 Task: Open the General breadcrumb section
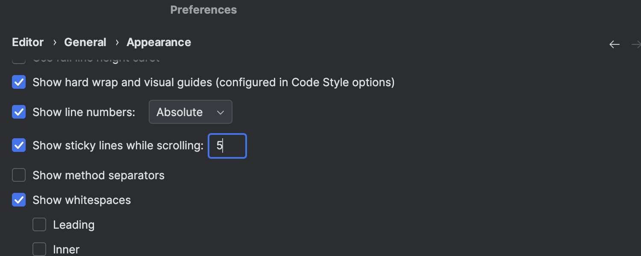point(85,43)
